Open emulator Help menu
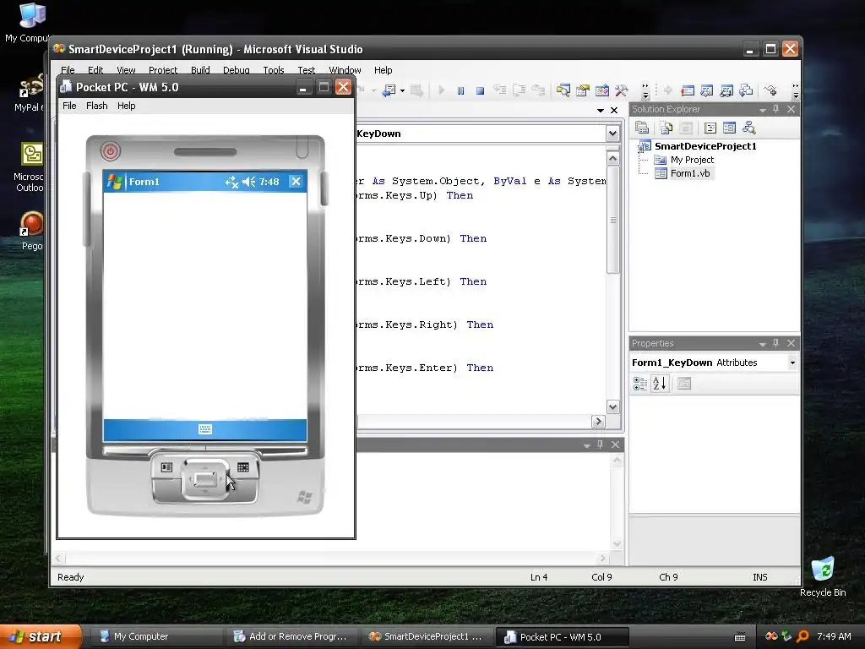Image resolution: width=865 pixels, height=649 pixels. coord(127,106)
